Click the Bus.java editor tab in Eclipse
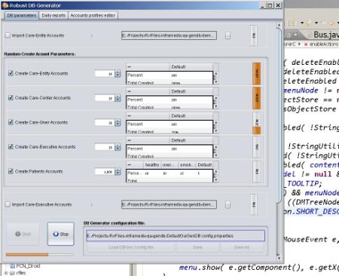 (x=324, y=35)
